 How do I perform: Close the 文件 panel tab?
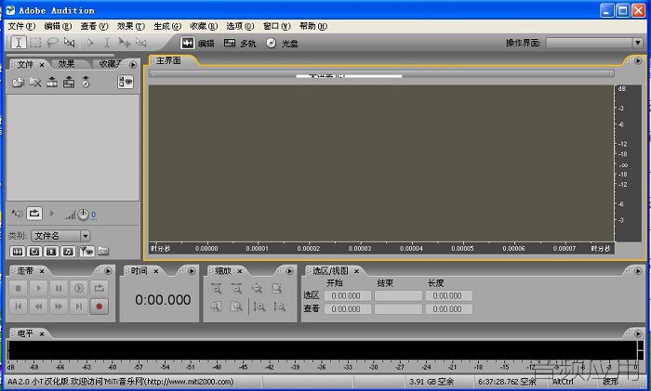pos(42,65)
